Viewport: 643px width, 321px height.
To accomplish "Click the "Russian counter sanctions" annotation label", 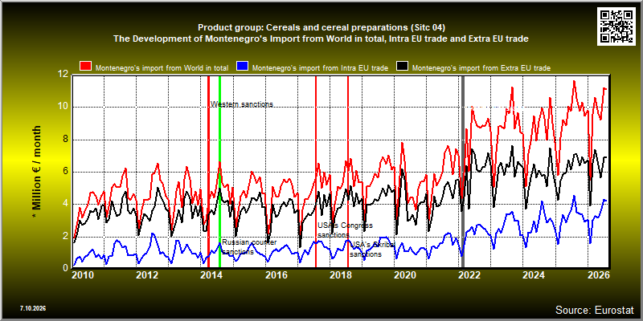I will pos(249,247).
